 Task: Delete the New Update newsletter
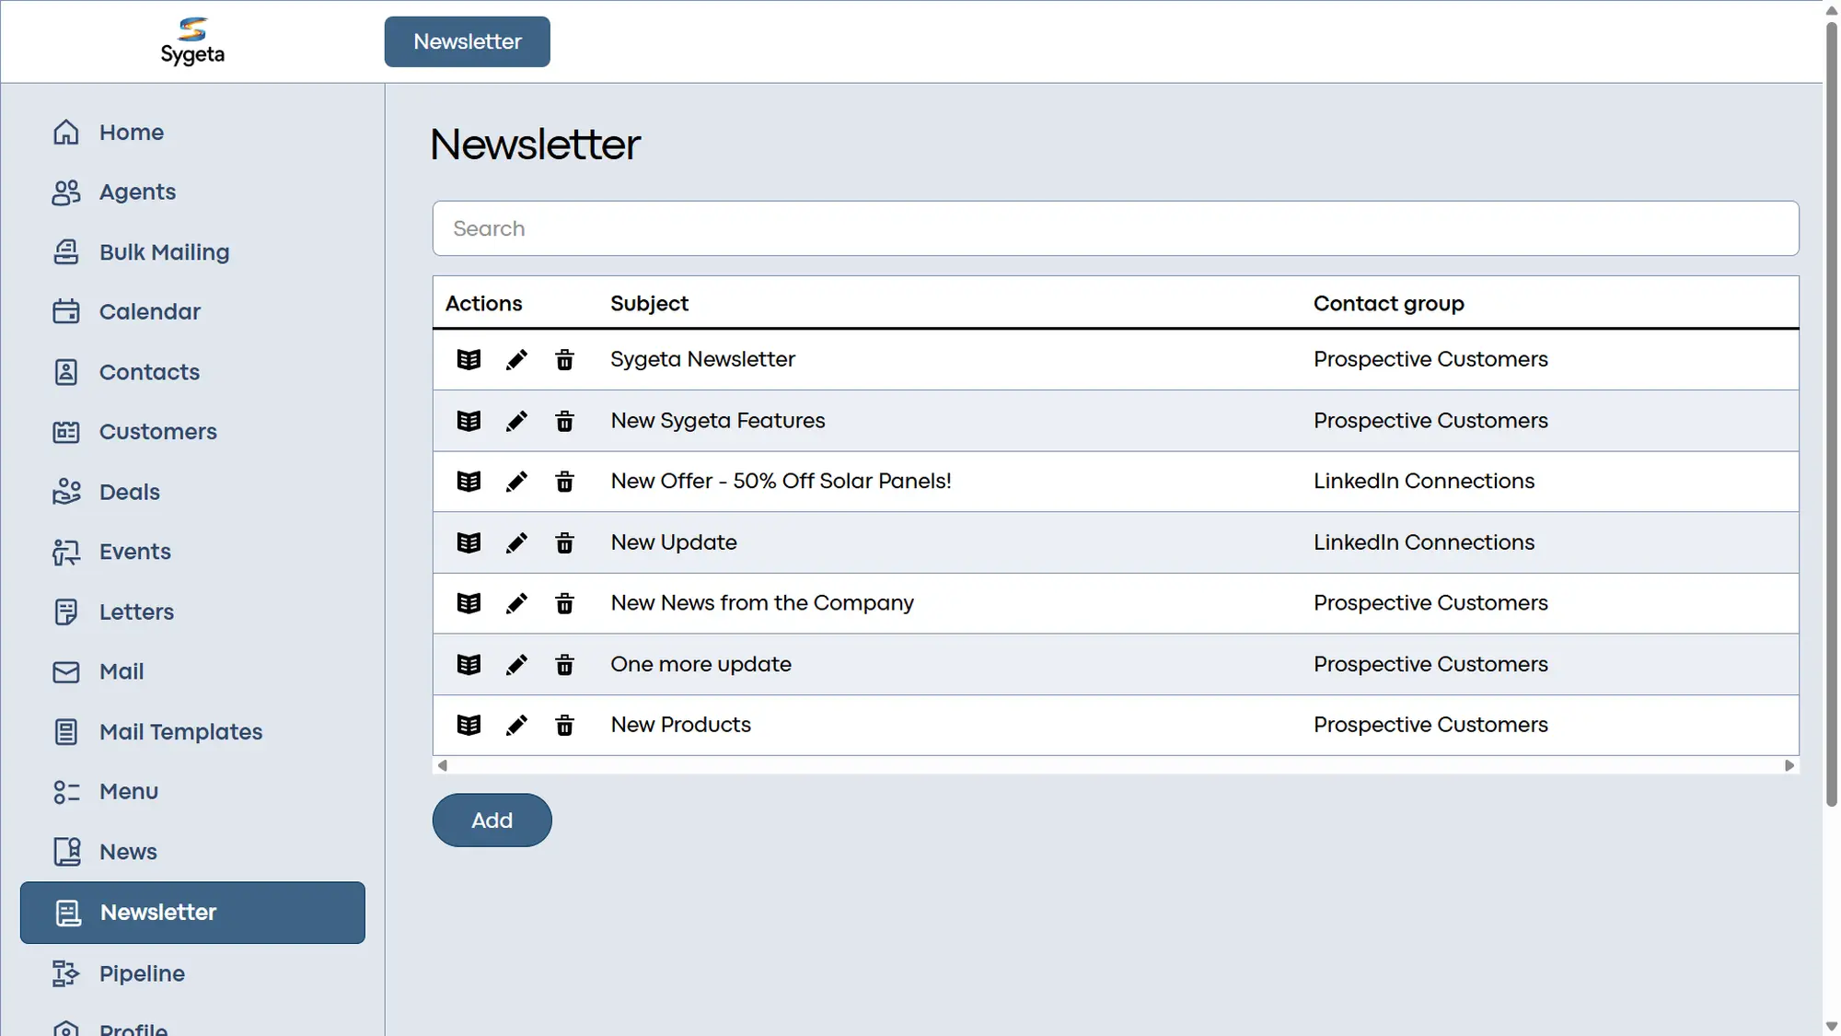564,542
